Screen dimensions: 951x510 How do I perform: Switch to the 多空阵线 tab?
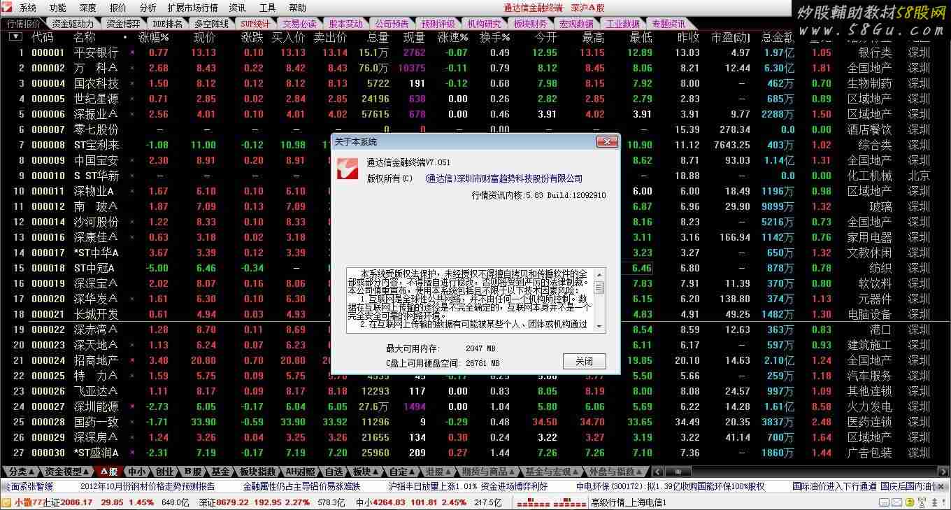(x=212, y=24)
